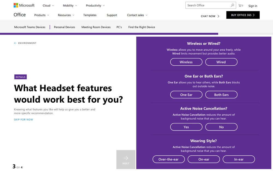Open the shopping cart icon

click(241, 5)
